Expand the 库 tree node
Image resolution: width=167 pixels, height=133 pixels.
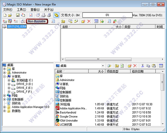4,69
